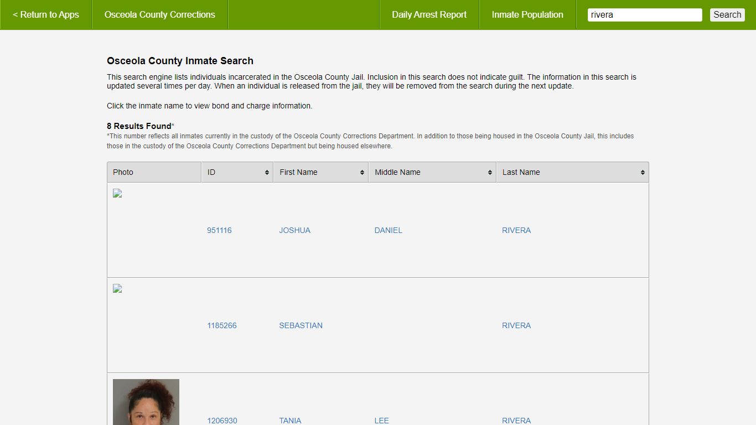Open middle name link DANIEL

(389, 230)
